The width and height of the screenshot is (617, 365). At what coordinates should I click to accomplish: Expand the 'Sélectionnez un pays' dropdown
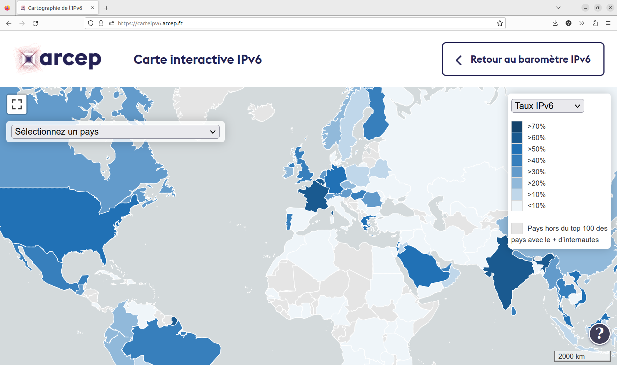pyautogui.click(x=115, y=132)
